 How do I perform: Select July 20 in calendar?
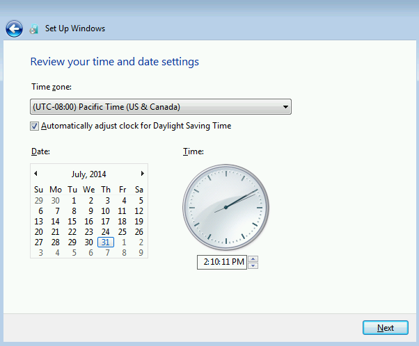click(x=39, y=232)
